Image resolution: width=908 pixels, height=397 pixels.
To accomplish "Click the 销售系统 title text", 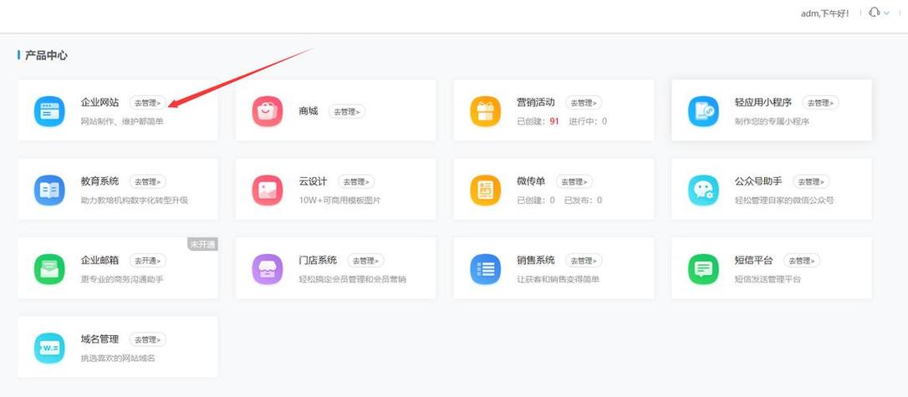I will (x=536, y=260).
